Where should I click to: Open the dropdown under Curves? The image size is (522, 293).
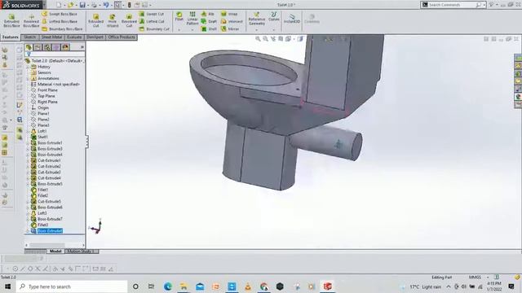click(x=274, y=30)
